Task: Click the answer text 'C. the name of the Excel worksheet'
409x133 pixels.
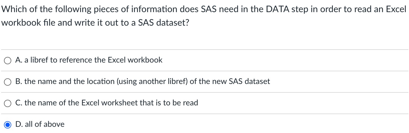Action: (107, 103)
